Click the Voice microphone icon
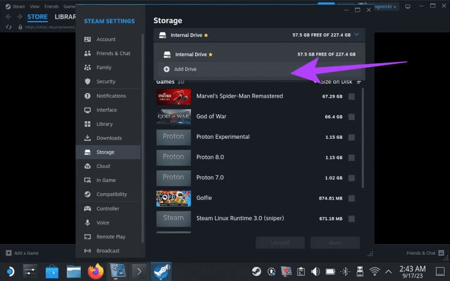Image resolution: width=450 pixels, height=281 pixels. point(87,222)
